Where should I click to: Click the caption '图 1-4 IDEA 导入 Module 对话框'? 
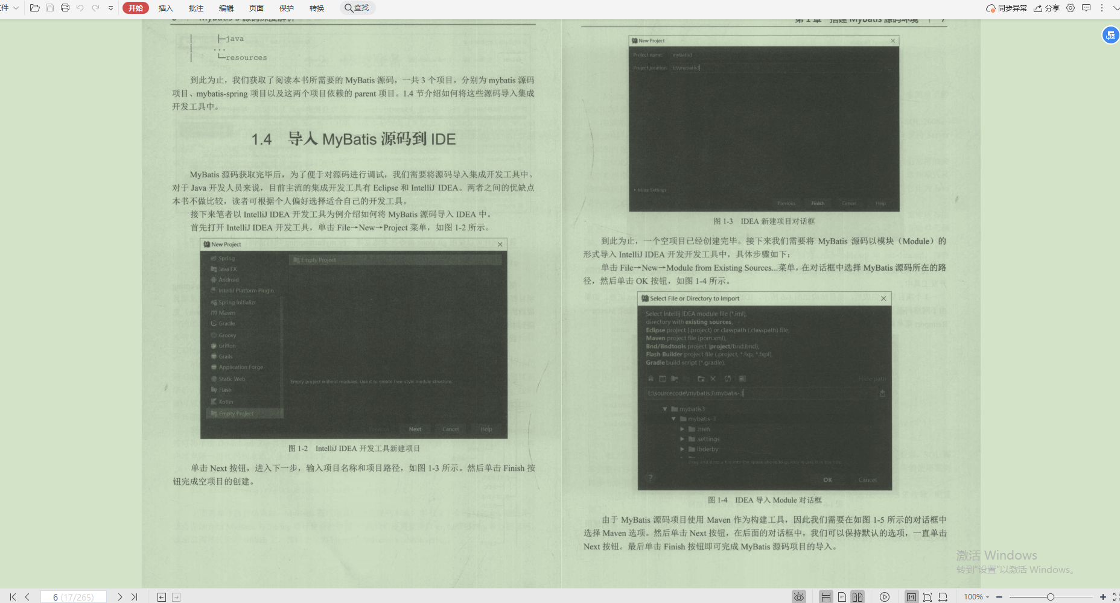[765, 500]
